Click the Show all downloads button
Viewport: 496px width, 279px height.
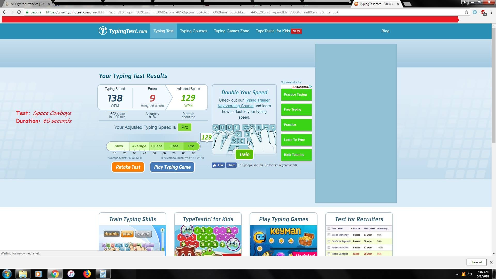(x=476, y=262)
